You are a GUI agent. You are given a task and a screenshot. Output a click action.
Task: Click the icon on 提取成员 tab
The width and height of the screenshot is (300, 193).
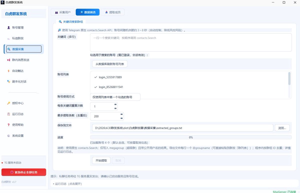[106, 12]
